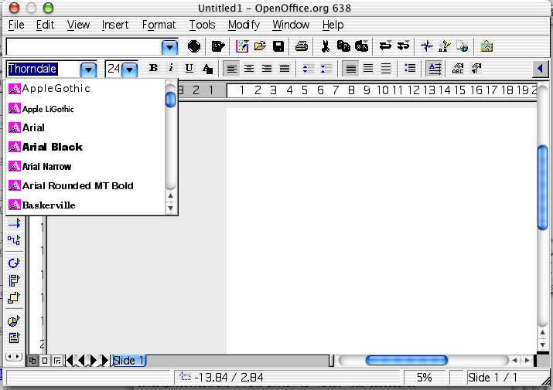This screenshot has height=390, width=553.
Task: Toggle the text direction A icon
Action: click(435, 69)
